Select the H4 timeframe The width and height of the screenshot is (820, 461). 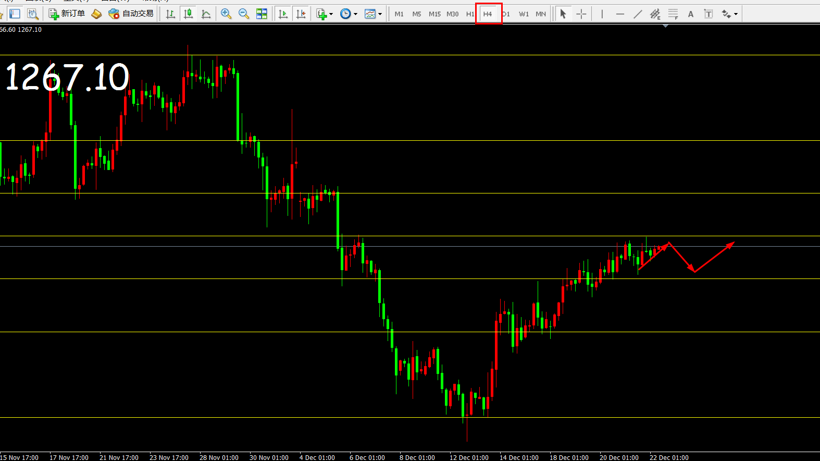pyautogui.click(x=488, y=14)
